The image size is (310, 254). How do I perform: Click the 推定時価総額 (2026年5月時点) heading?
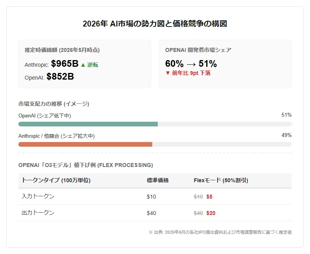click(62, 50)
